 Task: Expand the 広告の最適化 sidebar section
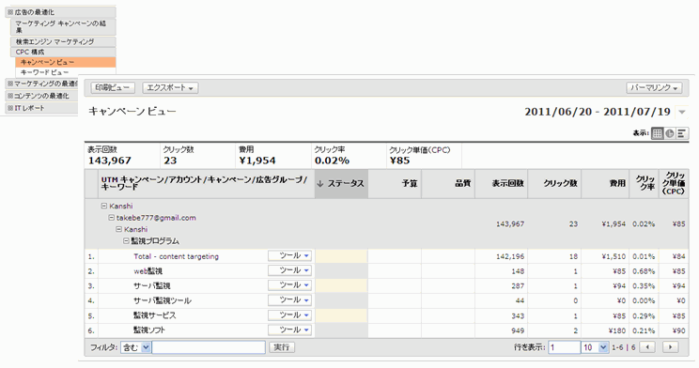tap(60, 12)
